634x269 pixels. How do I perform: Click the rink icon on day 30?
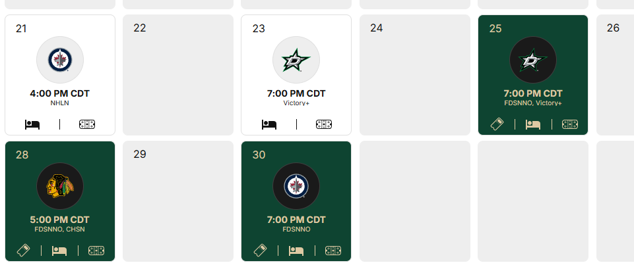tap(333, 251)
